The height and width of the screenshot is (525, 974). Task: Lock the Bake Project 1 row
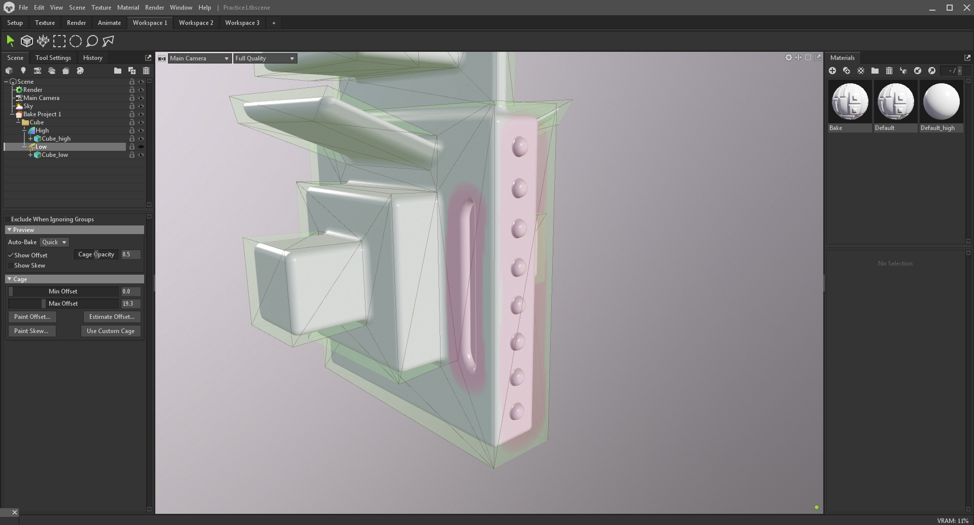click(132, 114)
